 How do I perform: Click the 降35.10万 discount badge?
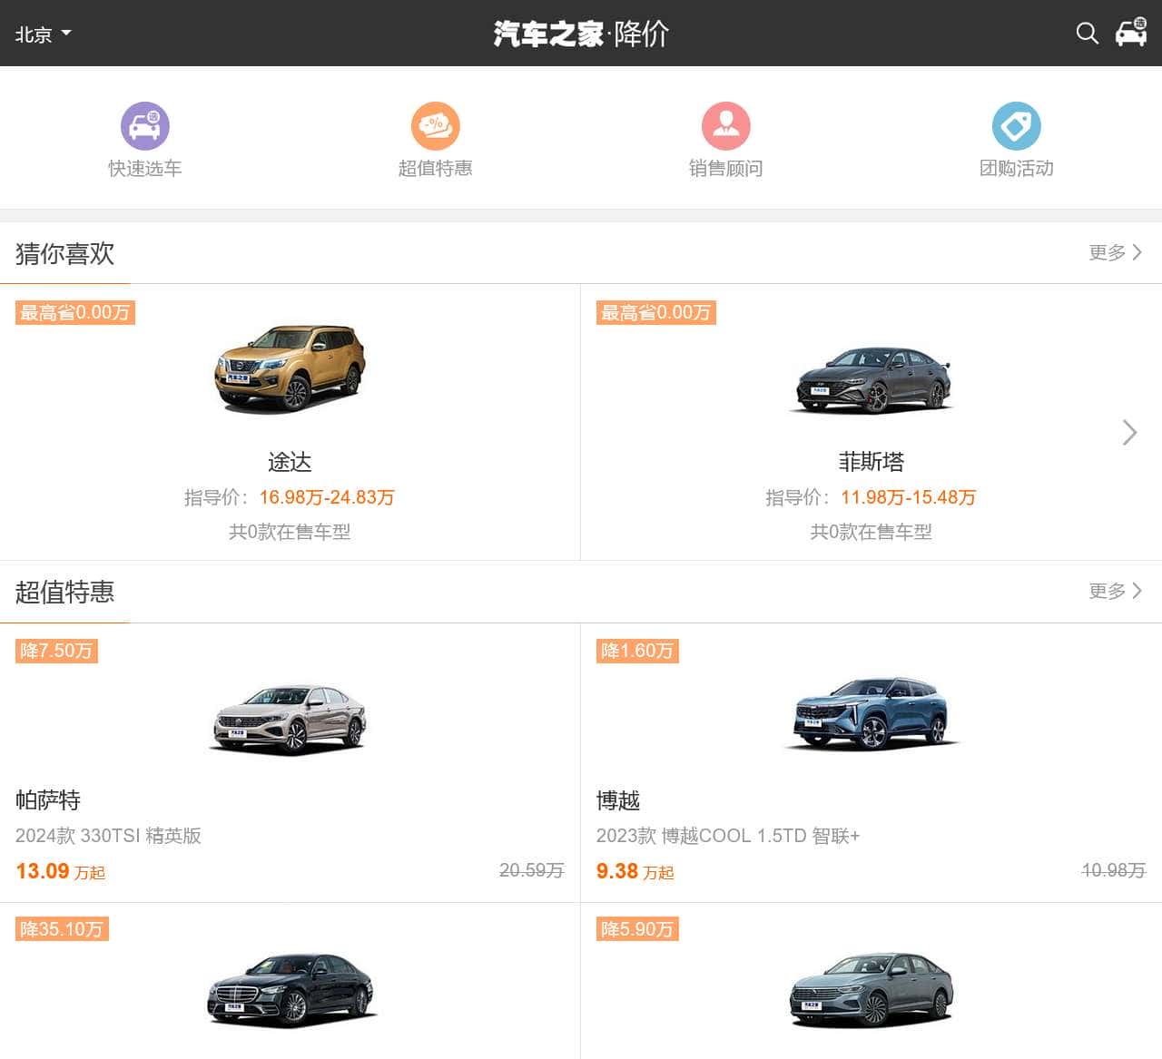coord(62,929)
